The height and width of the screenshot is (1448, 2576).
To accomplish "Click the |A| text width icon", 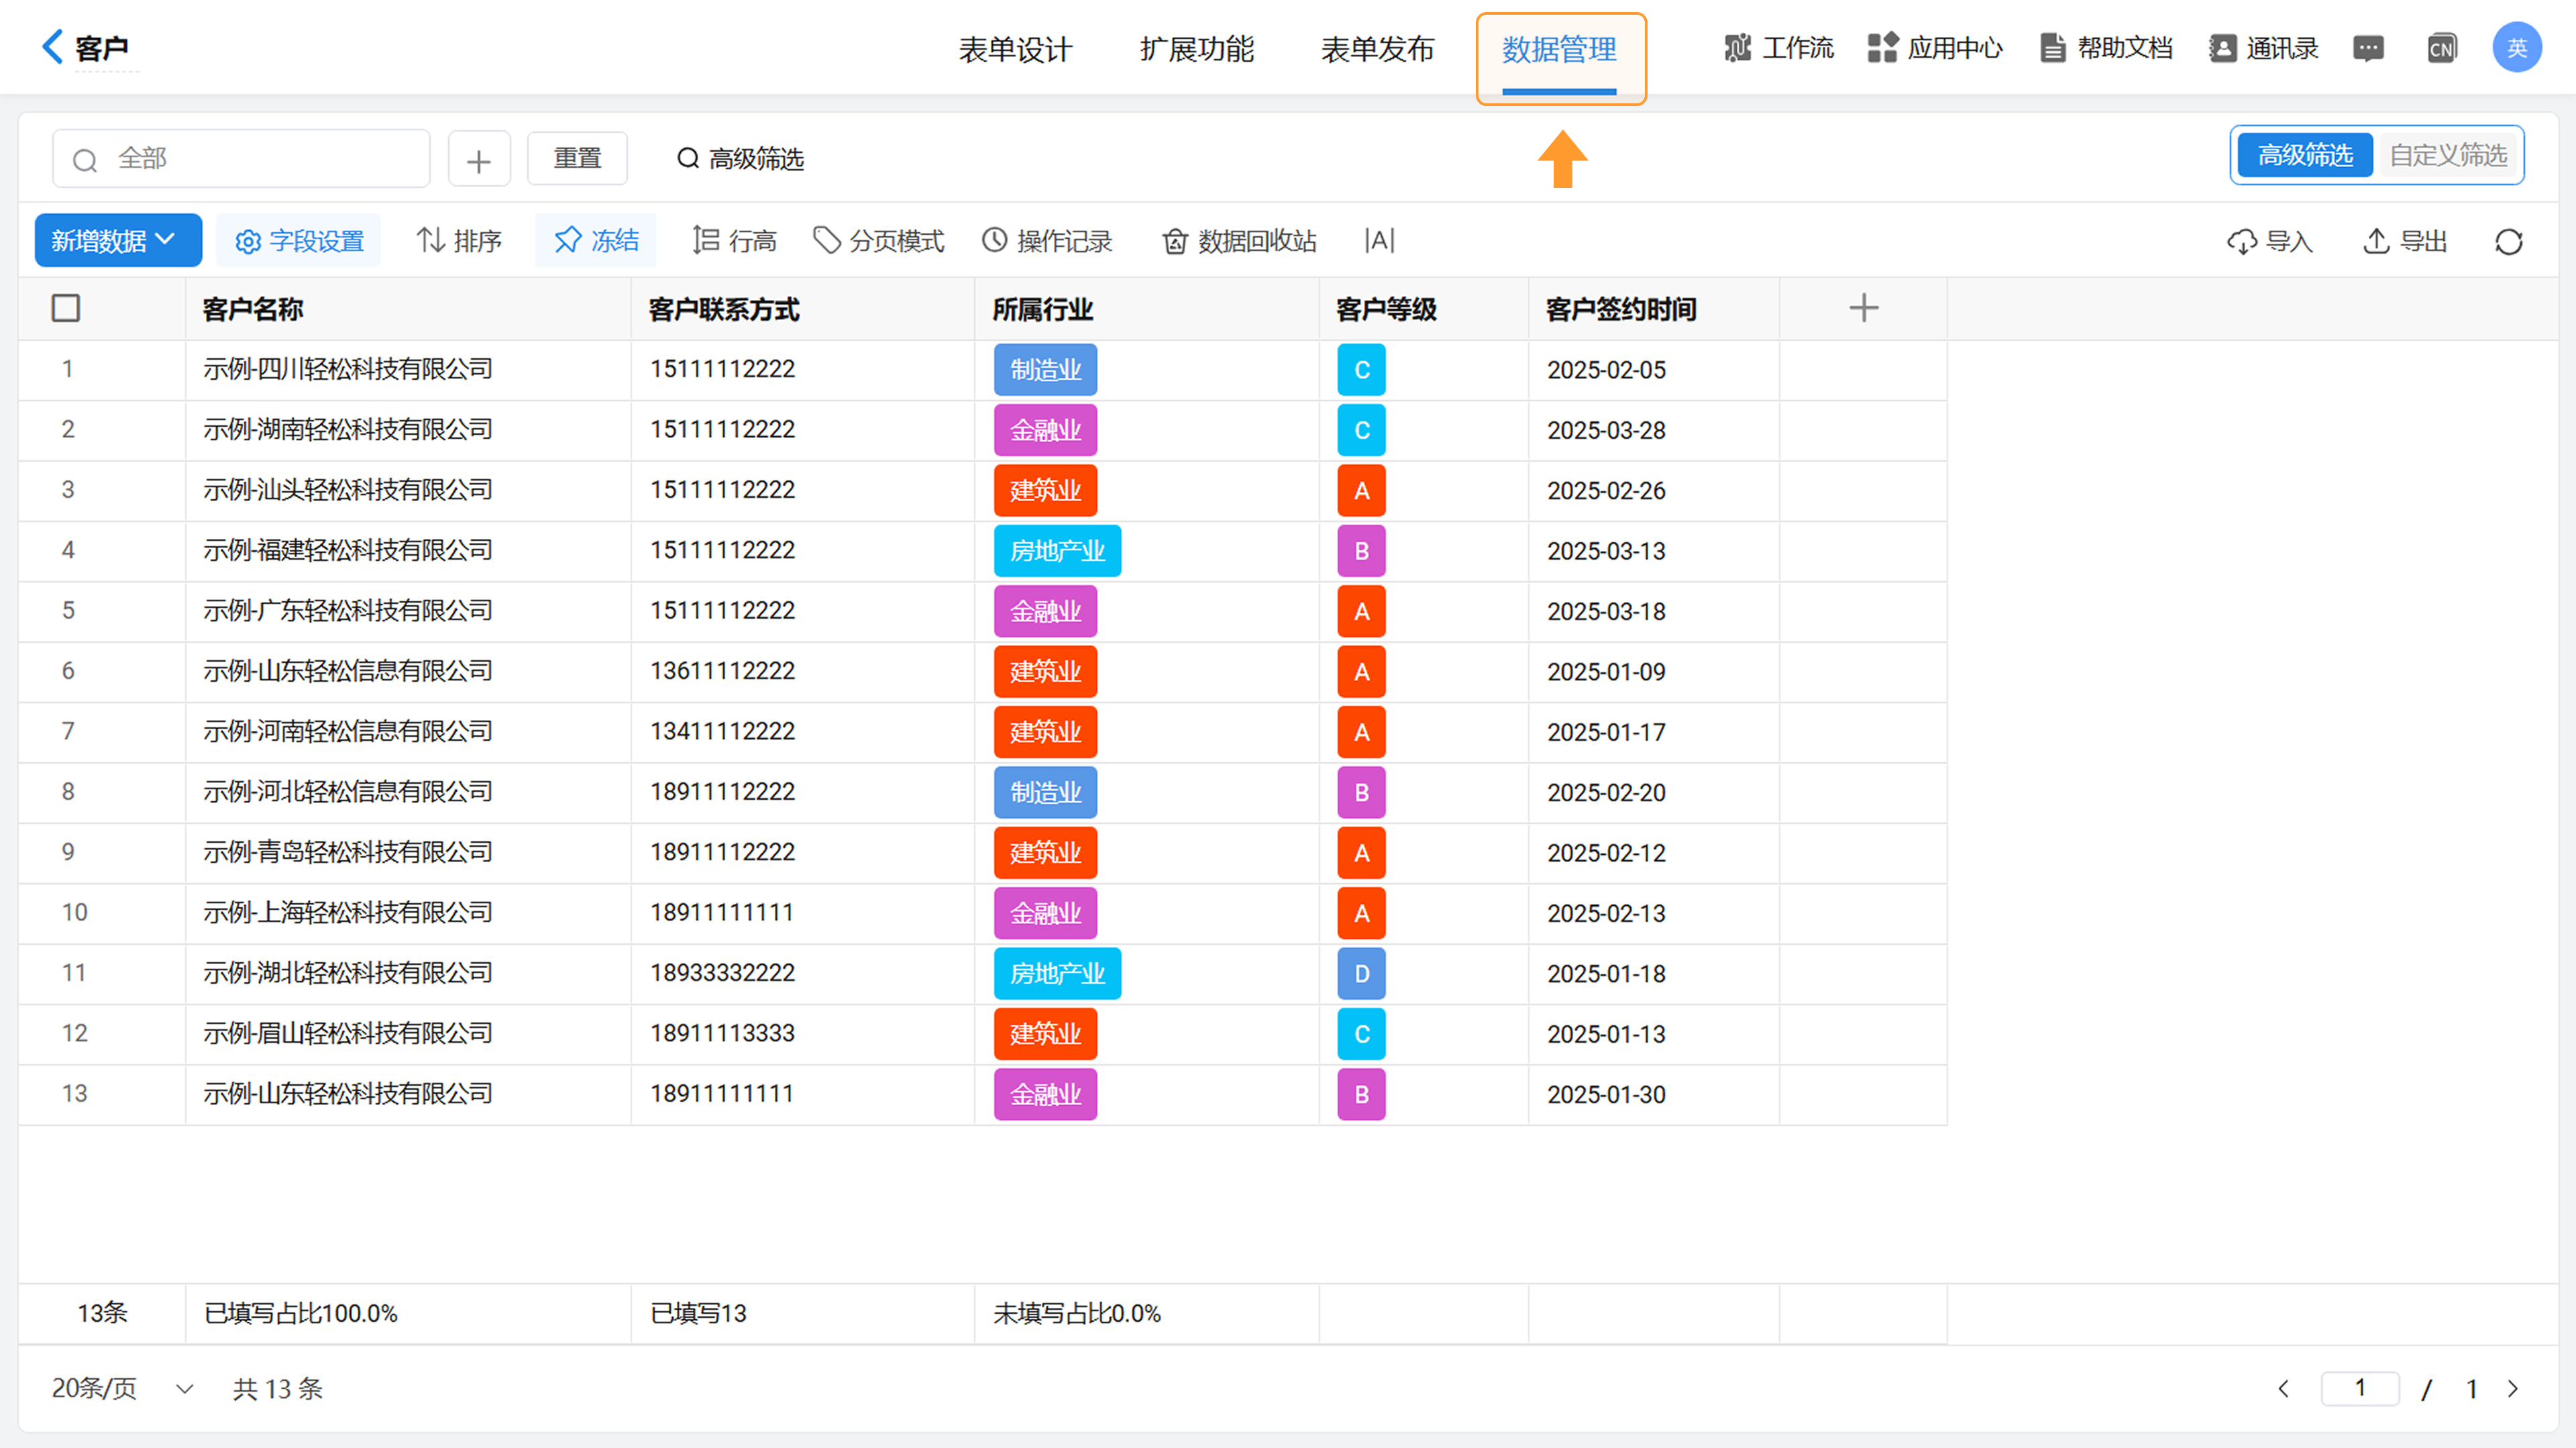I will [x=1379, y=240].
